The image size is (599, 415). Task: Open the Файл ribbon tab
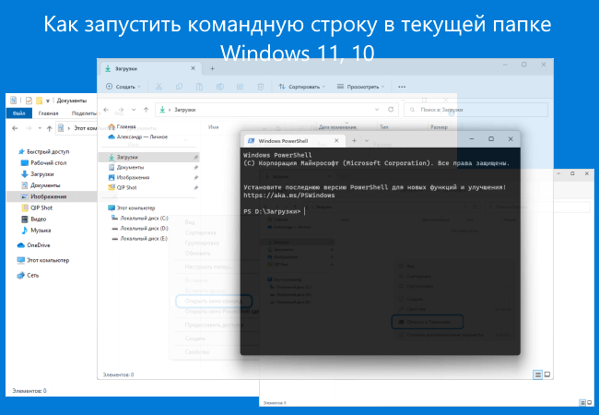tap(18, 113)
